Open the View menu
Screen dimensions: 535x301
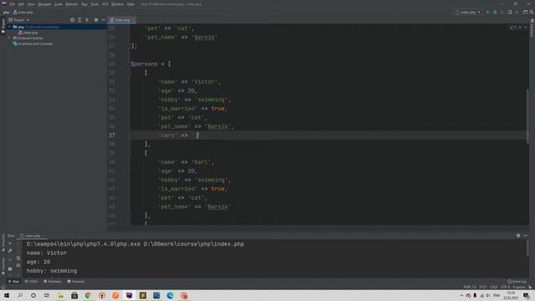(31, 4)
